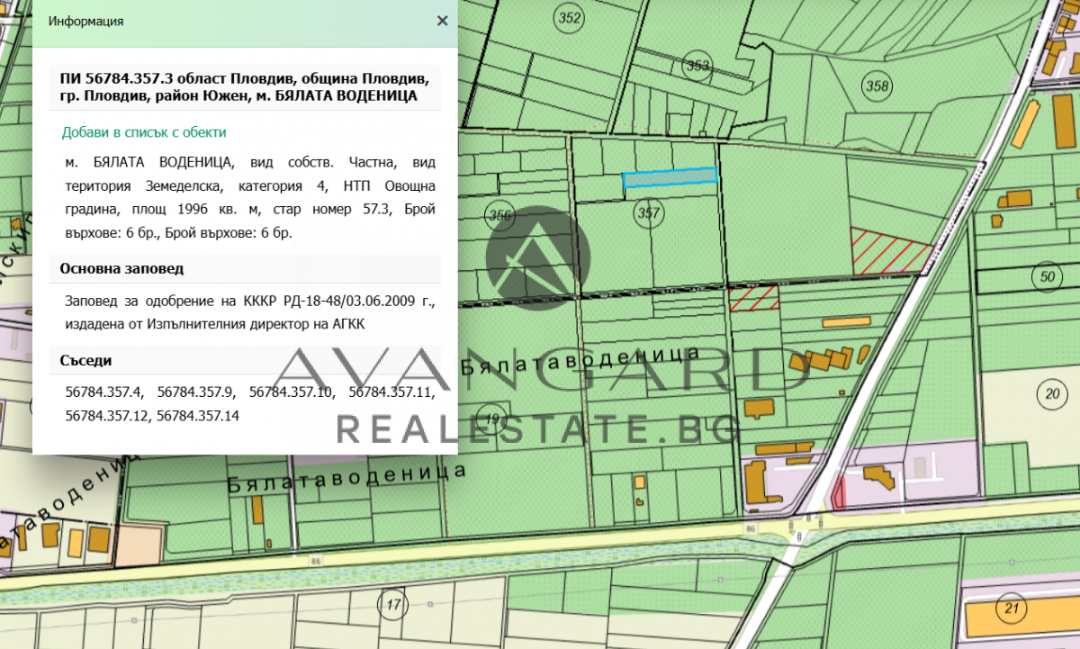Select the circled 20 district marker
The width and height of the screenshot is (1080, 649).
coord(1050,392)
